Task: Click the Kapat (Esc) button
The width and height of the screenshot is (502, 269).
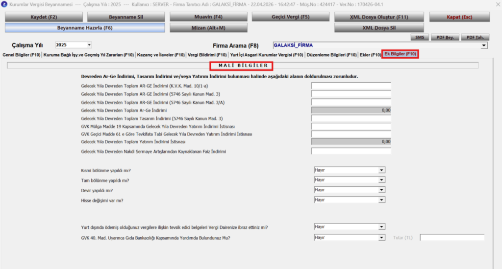Action: click(x=459, y=17)
